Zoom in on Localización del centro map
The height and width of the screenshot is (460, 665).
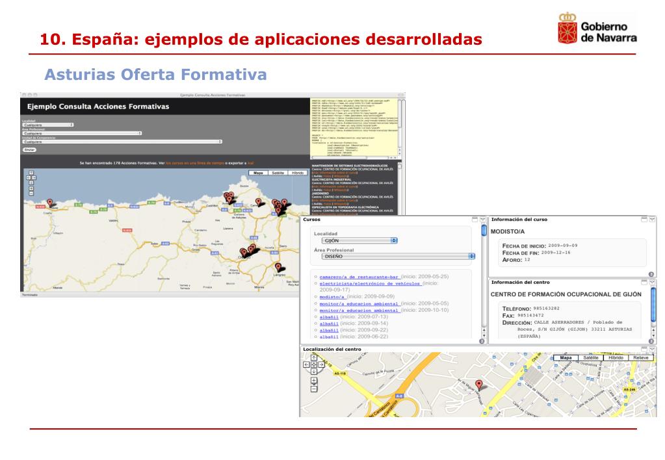point(314,381)
